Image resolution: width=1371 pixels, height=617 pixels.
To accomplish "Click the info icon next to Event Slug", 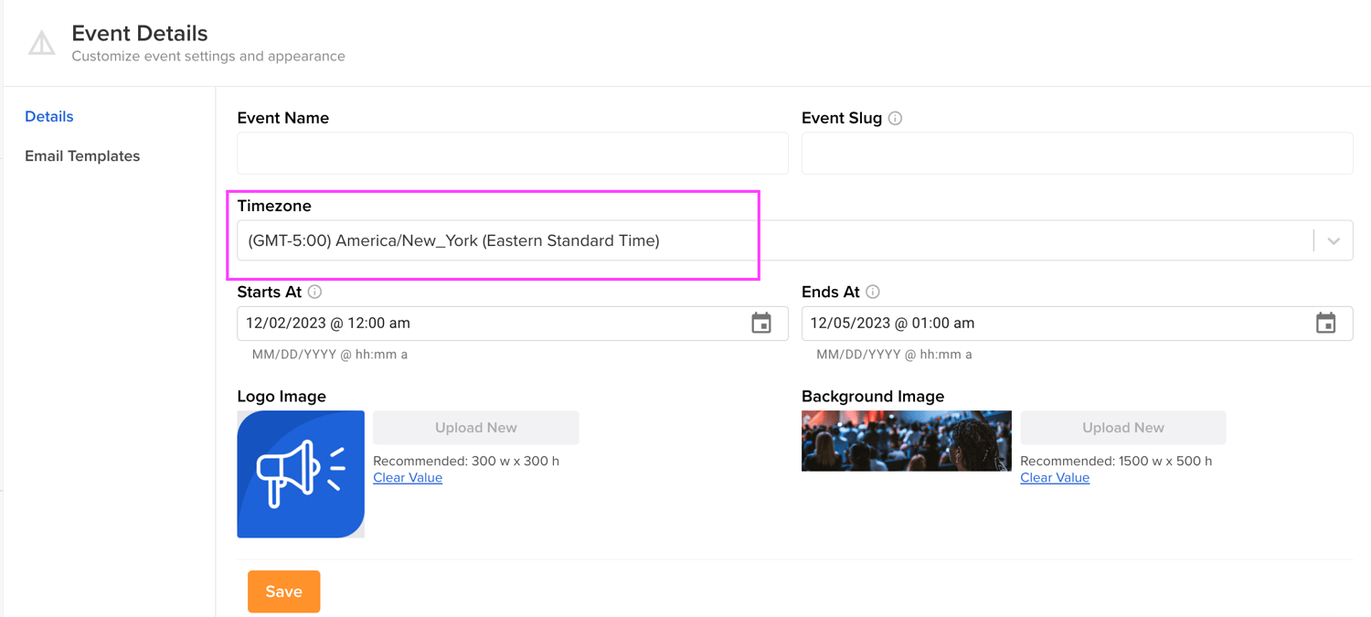I will 895,118.
